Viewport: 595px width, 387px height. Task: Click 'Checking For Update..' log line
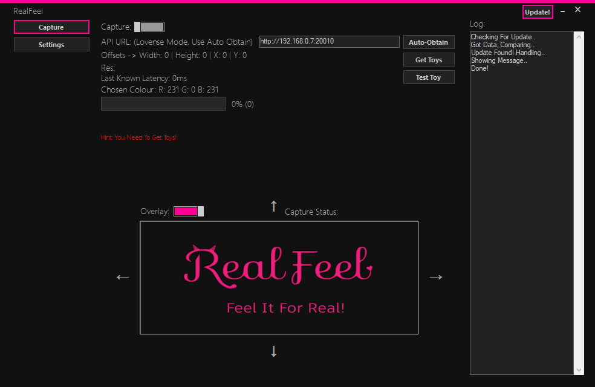pyautogui.click(x=503, y=37)
